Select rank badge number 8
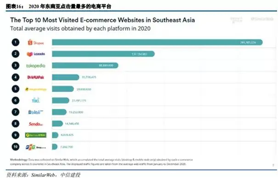This screenshot has height=178, width=278. pyautogui.click(x=16, y=124)
